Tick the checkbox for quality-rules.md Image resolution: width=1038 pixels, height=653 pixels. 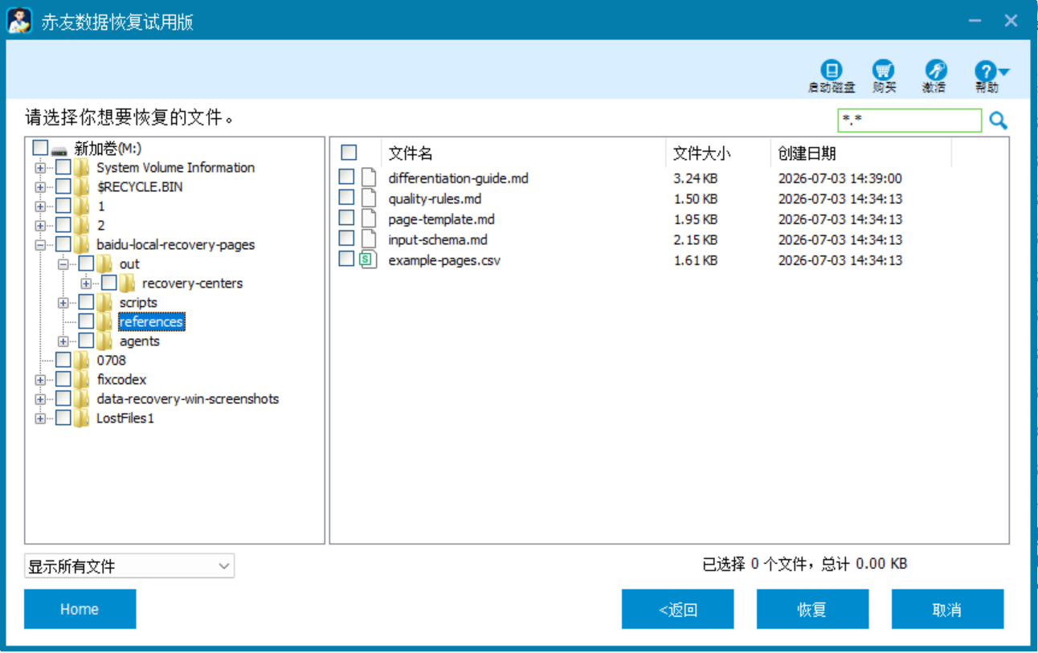tap(346, 197)
